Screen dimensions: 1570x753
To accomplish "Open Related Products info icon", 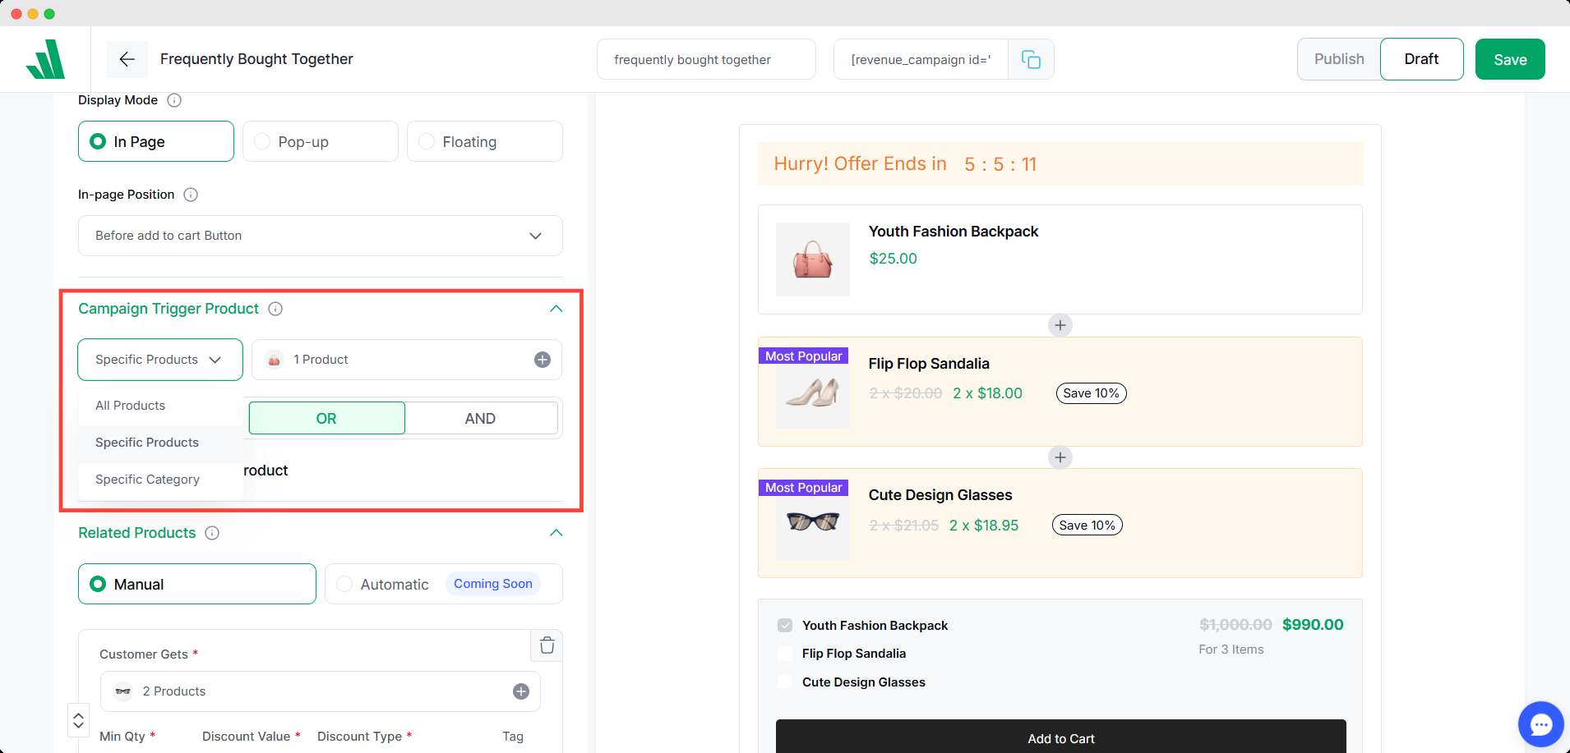I will click(212, 533).
